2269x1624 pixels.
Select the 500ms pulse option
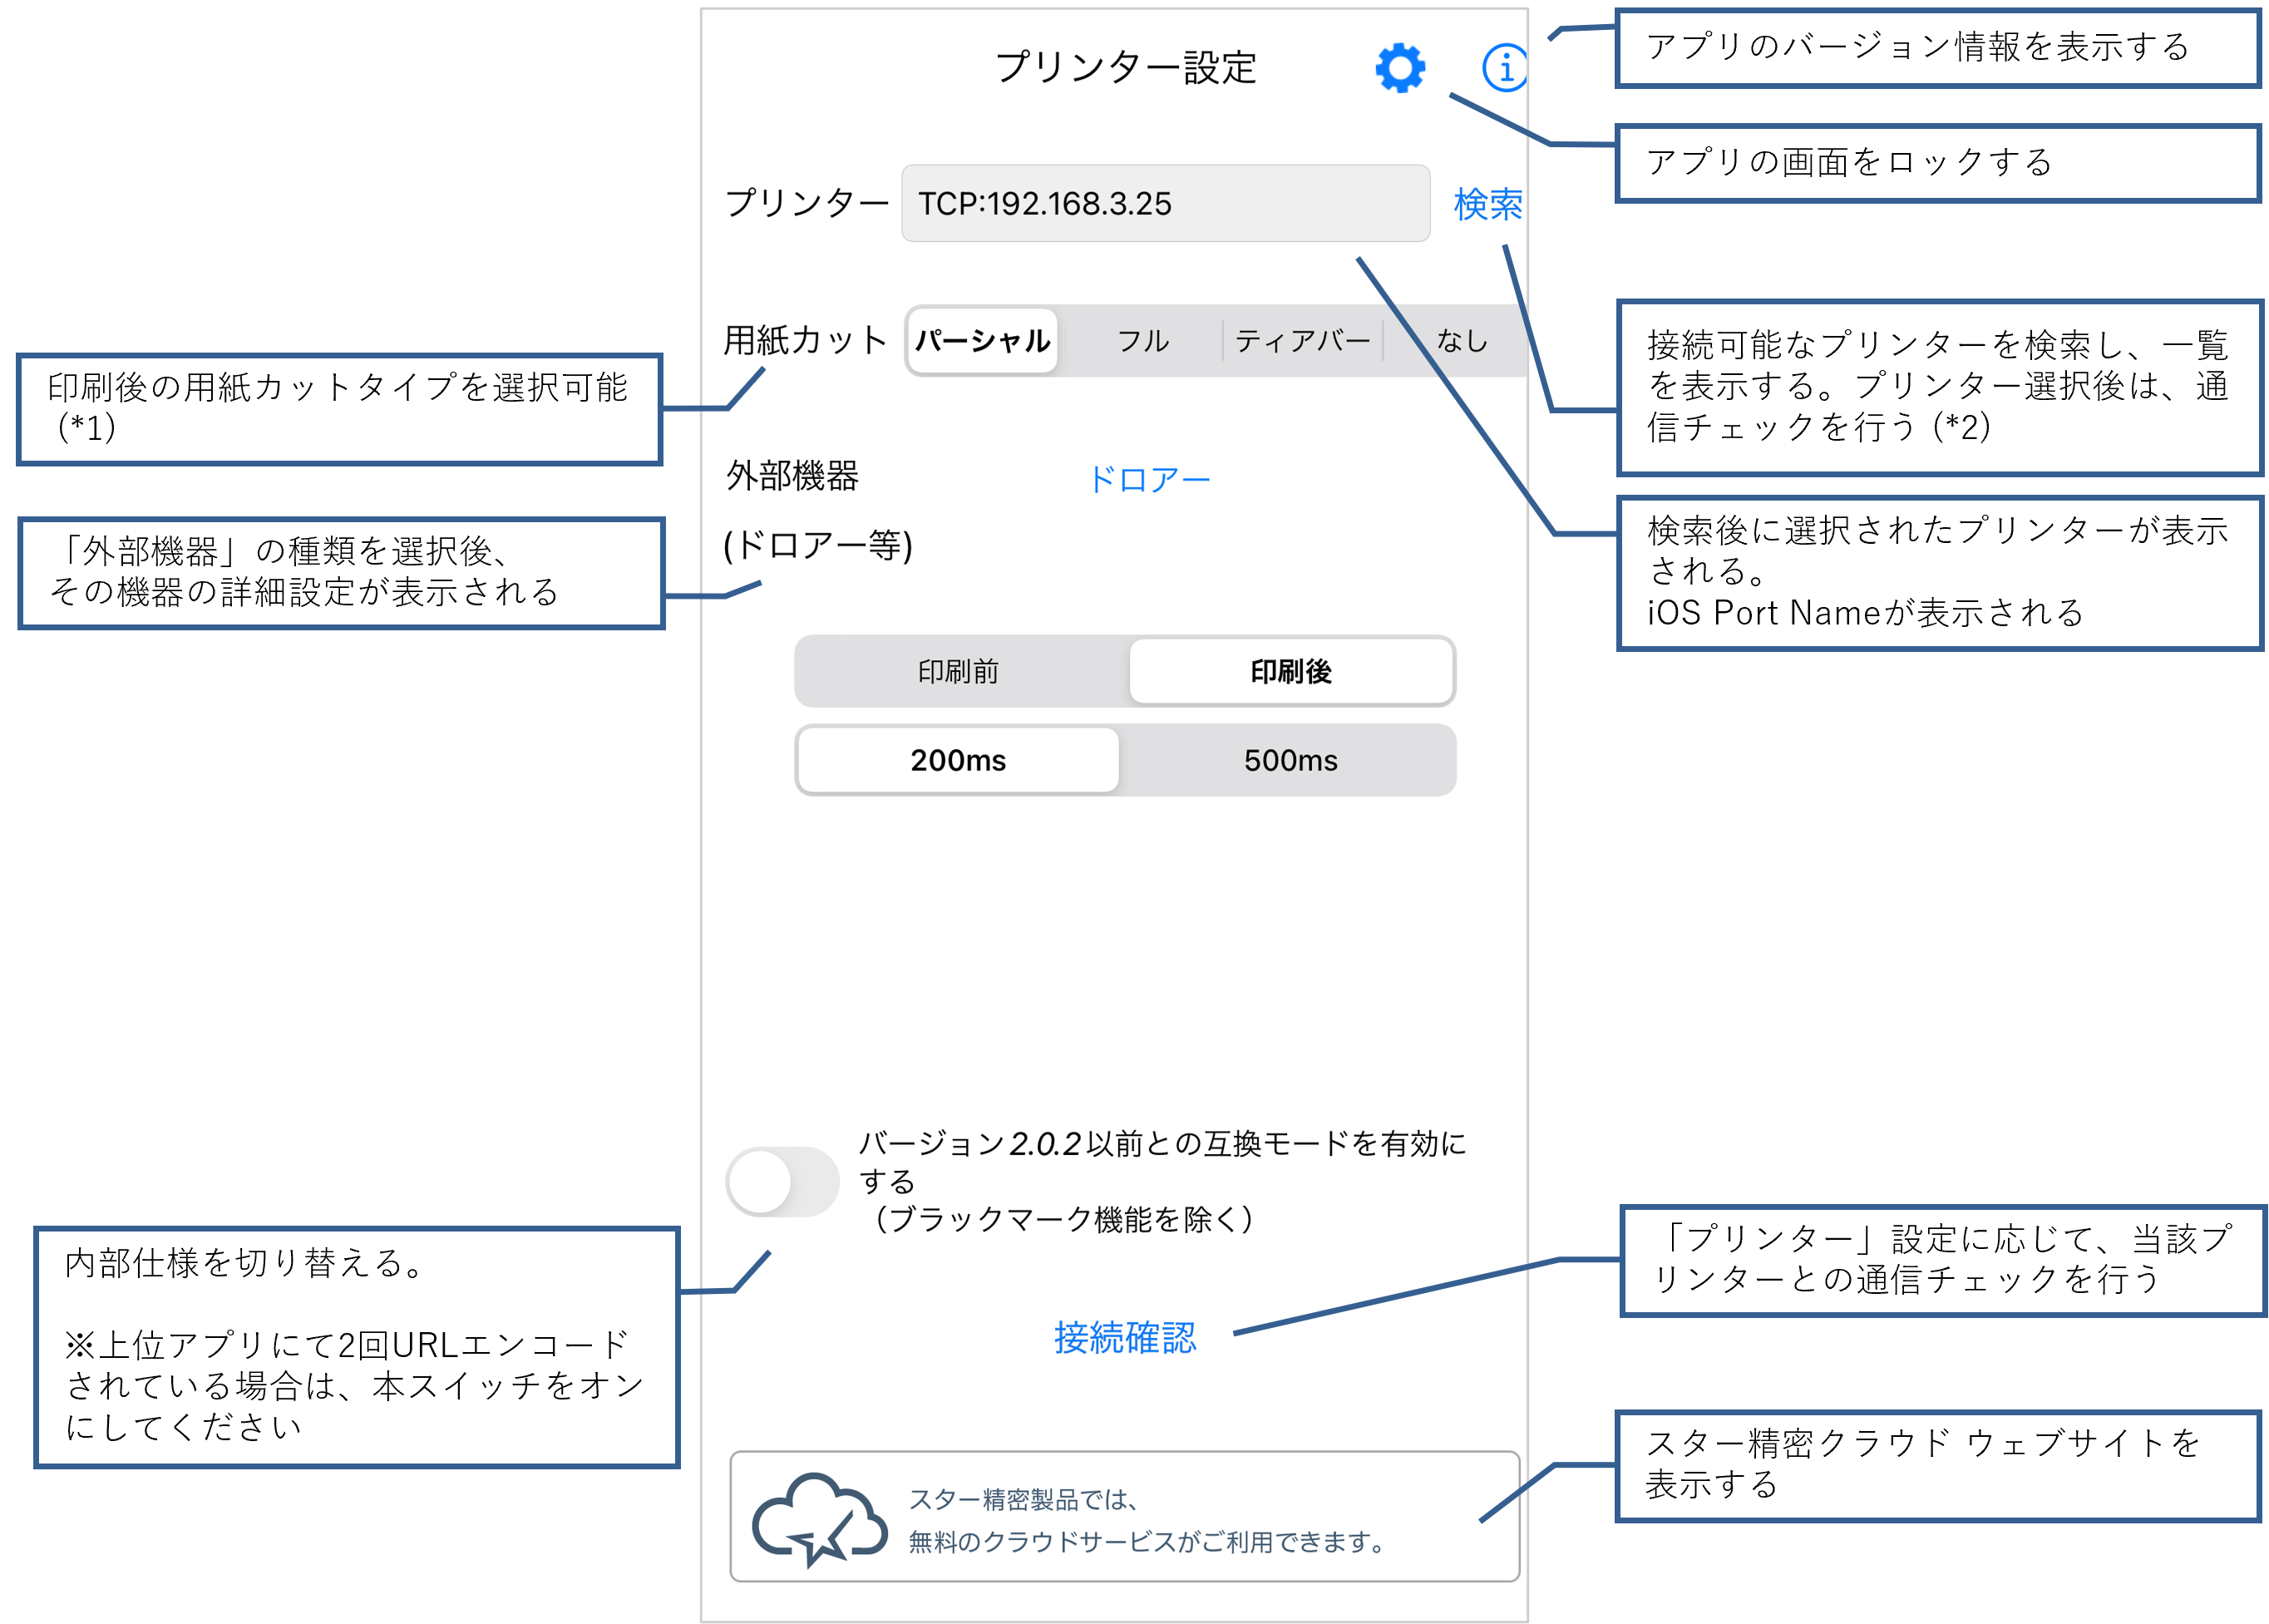click(x=1290, y=760)
